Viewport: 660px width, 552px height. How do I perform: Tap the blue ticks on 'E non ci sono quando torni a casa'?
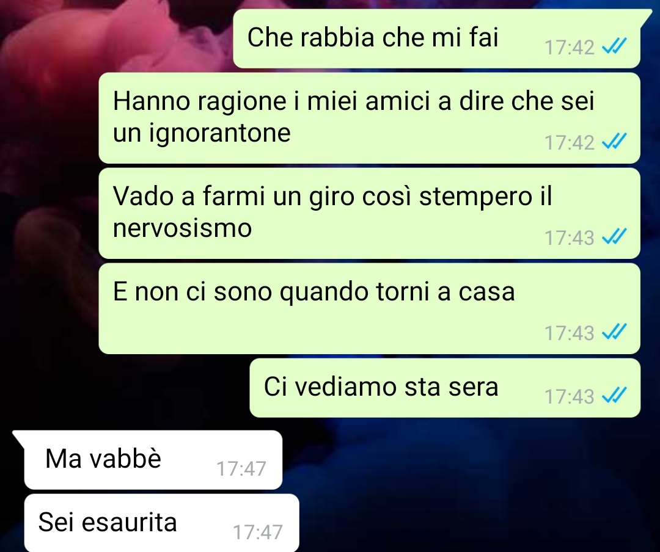(x=614, y=332)
